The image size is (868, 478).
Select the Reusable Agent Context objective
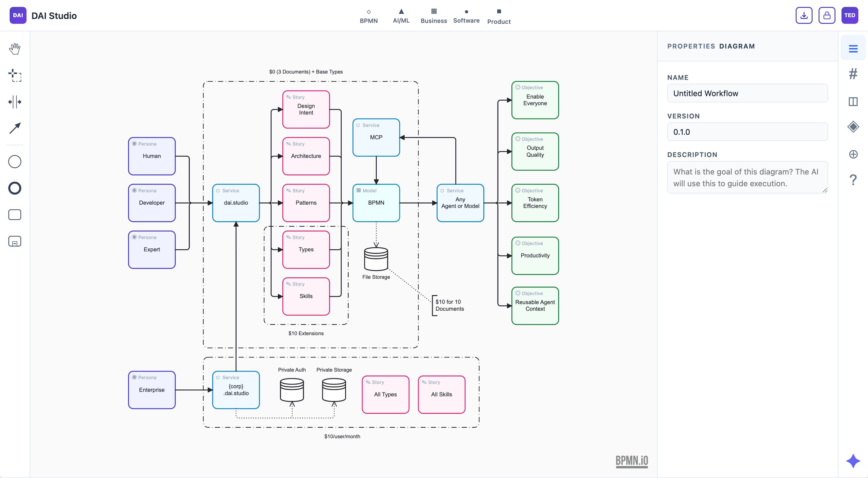(535, 306)
